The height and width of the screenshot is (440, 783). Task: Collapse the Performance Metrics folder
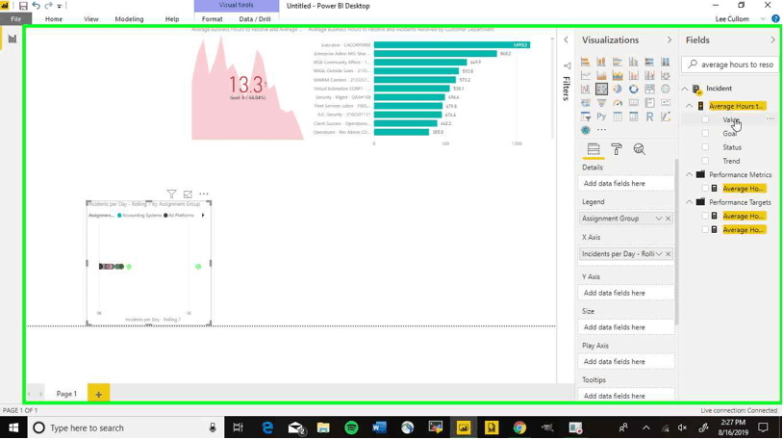[690, 174]
